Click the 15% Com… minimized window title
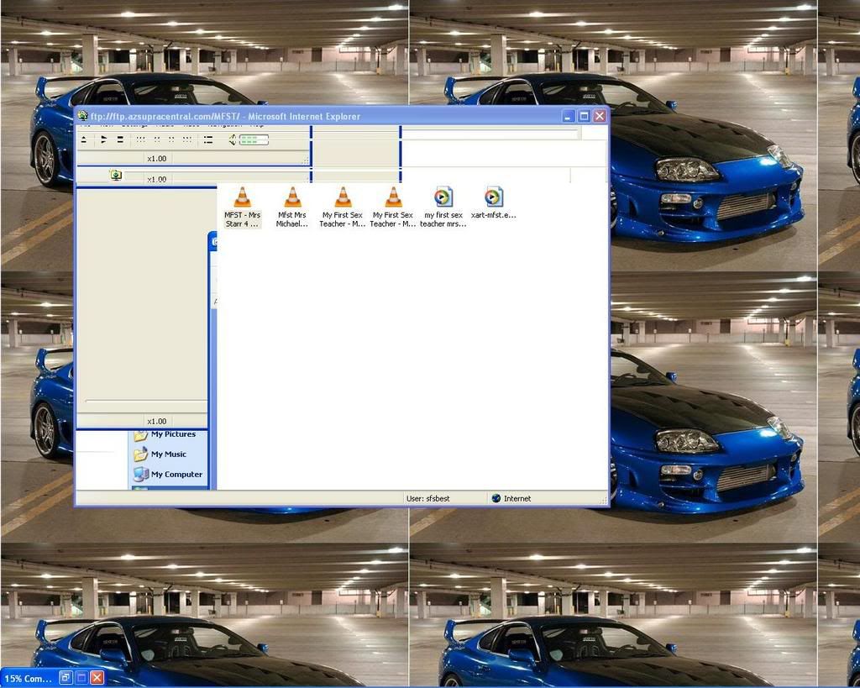The width and height of the screenshot is (860, 688). (x=28, y=678)
